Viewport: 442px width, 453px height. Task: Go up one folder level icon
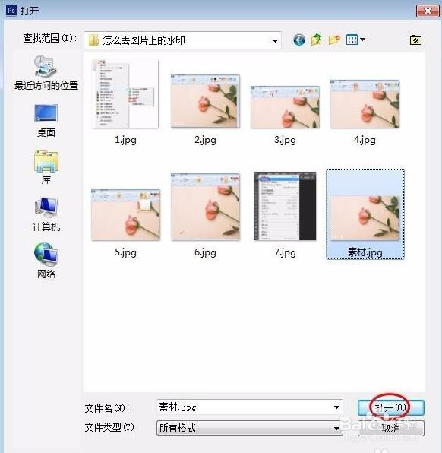point(317,40)
